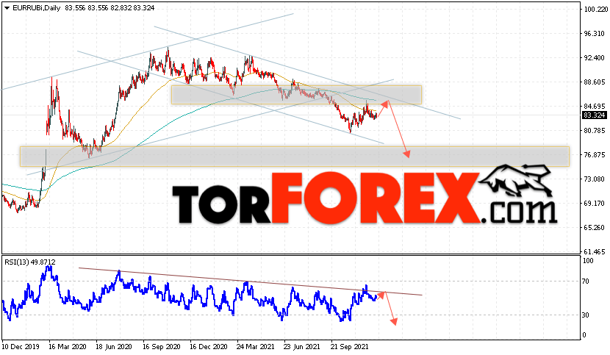The width and height of the screenshot is (610, 355).
Task: Click the 80.785 price axis label
Action: [595, 130]
